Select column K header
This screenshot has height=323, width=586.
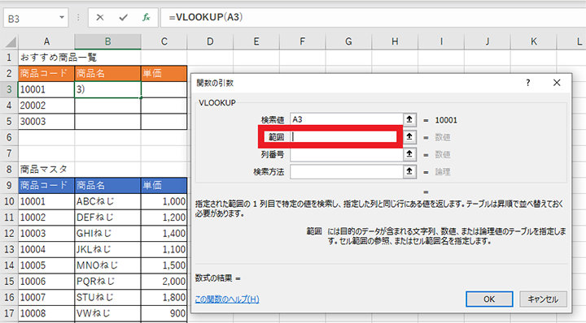534,41
